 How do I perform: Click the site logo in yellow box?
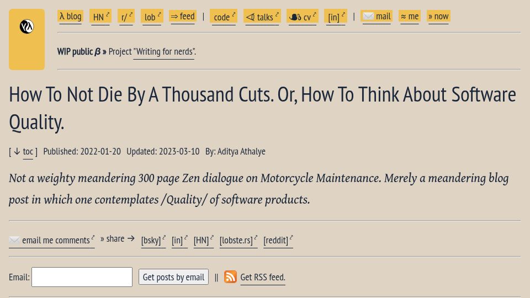click(26, 26)
